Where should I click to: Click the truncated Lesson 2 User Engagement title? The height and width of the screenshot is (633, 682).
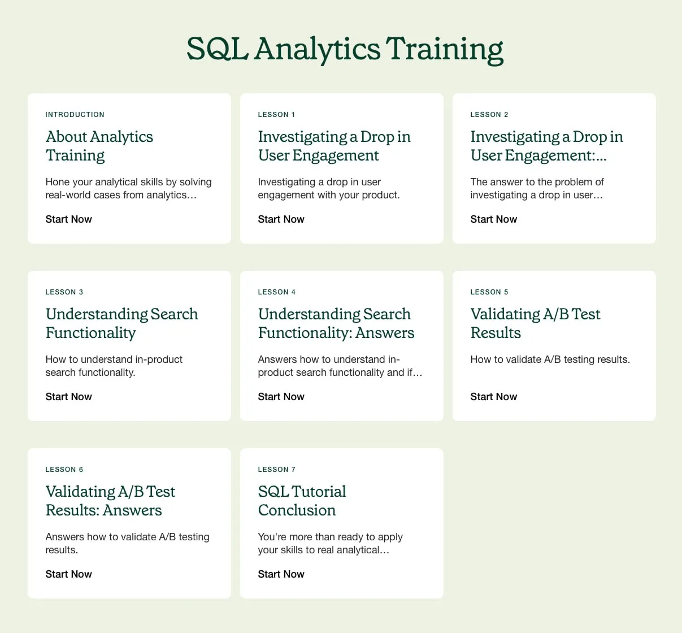point(546,146)
